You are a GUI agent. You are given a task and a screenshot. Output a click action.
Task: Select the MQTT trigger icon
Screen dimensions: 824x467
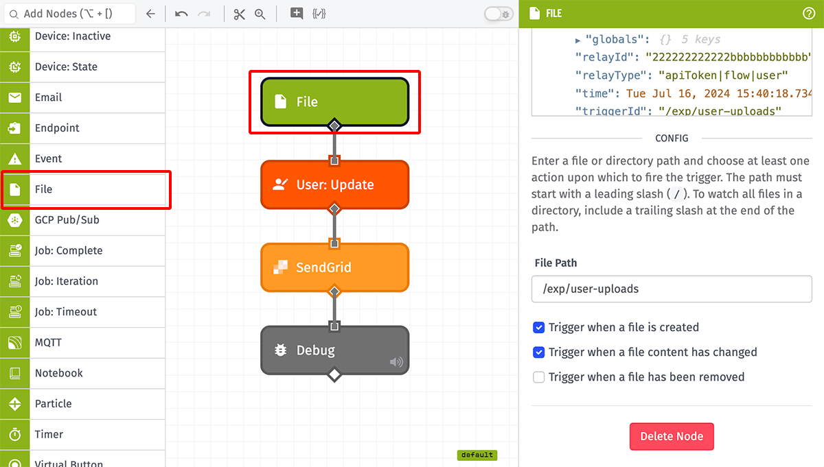coord(14,342)
